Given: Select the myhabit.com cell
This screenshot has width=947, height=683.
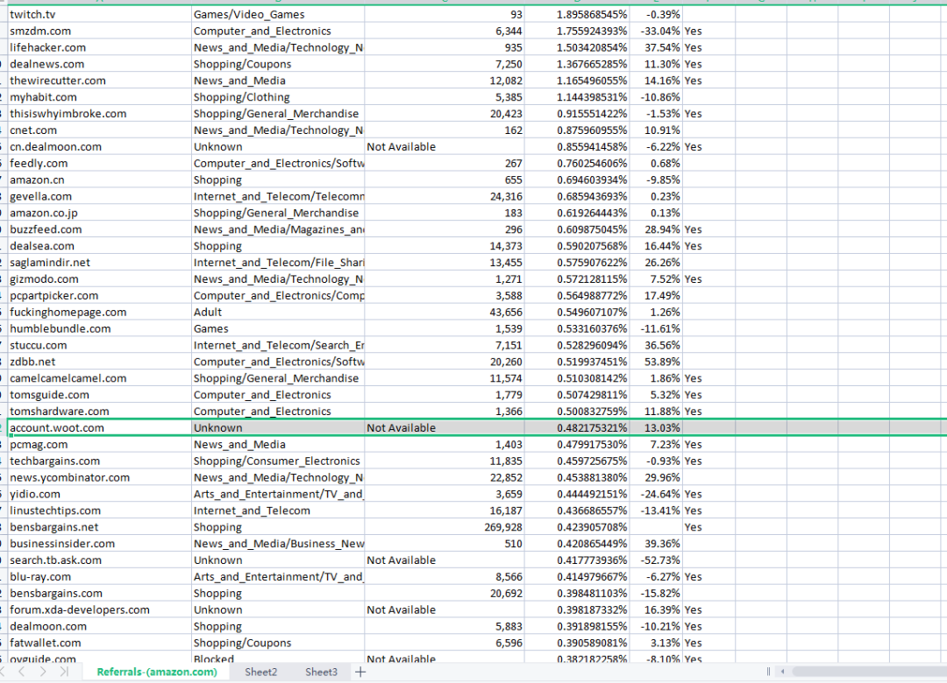Looking at the screenshot, I should 100,97.
